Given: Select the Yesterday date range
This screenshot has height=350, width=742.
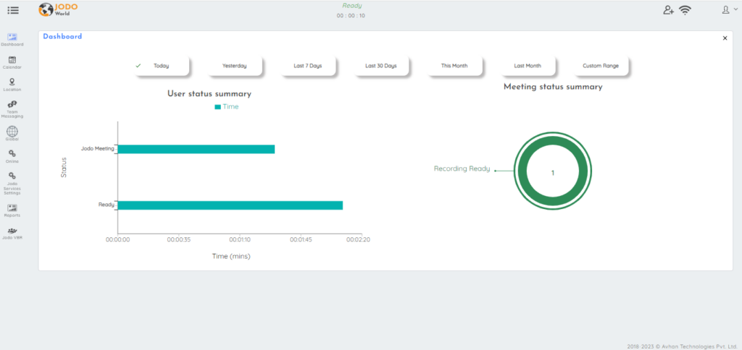Looking at the screenshot, I should (234, 66).
